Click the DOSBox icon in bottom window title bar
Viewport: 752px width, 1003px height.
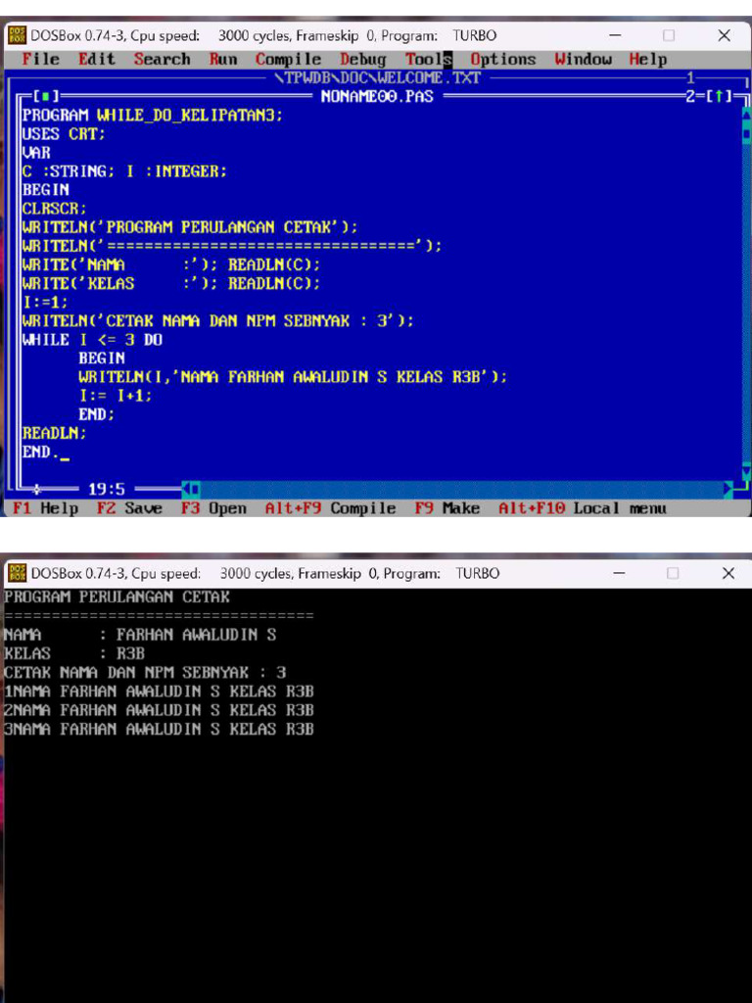pyautogui.click(x=18, y=572)
